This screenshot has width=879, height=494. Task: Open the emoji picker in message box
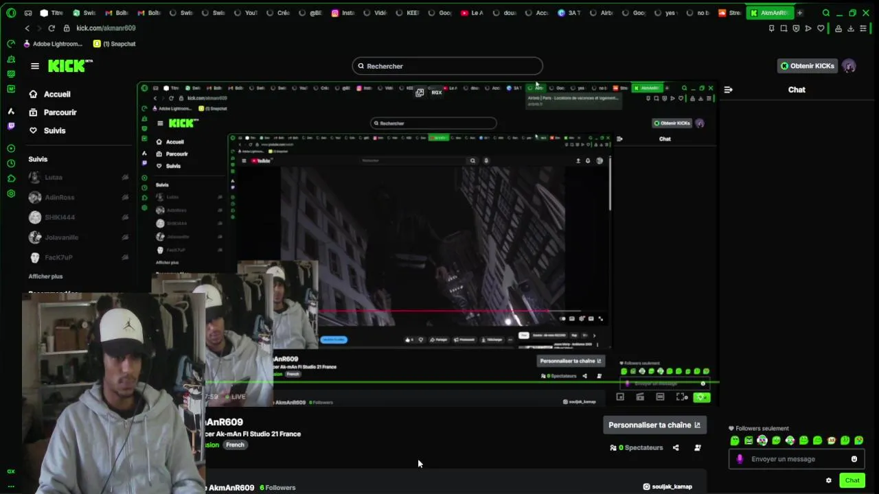pyautogui.click(x=854, y=459)
